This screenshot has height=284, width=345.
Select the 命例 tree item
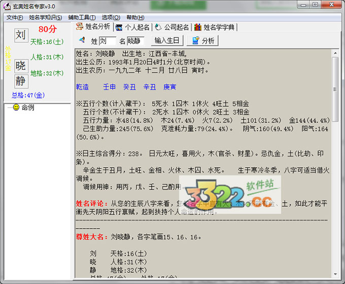click(x=28, y=107)
